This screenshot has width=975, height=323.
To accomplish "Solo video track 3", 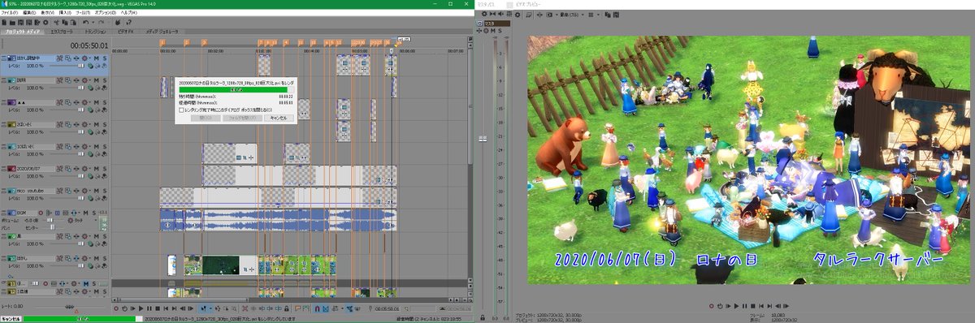I will pyautogui.click(x=105, y=102).
